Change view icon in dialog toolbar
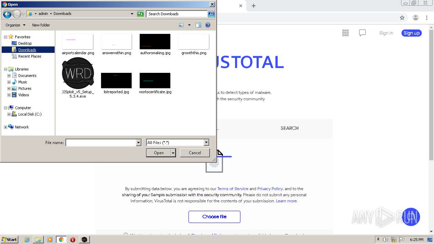 click(181, 25)
